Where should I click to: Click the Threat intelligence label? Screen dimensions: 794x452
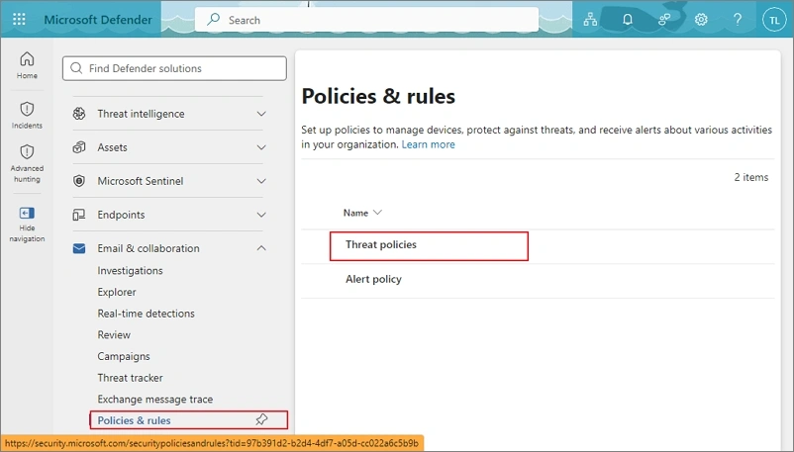(x=141, y=114)
